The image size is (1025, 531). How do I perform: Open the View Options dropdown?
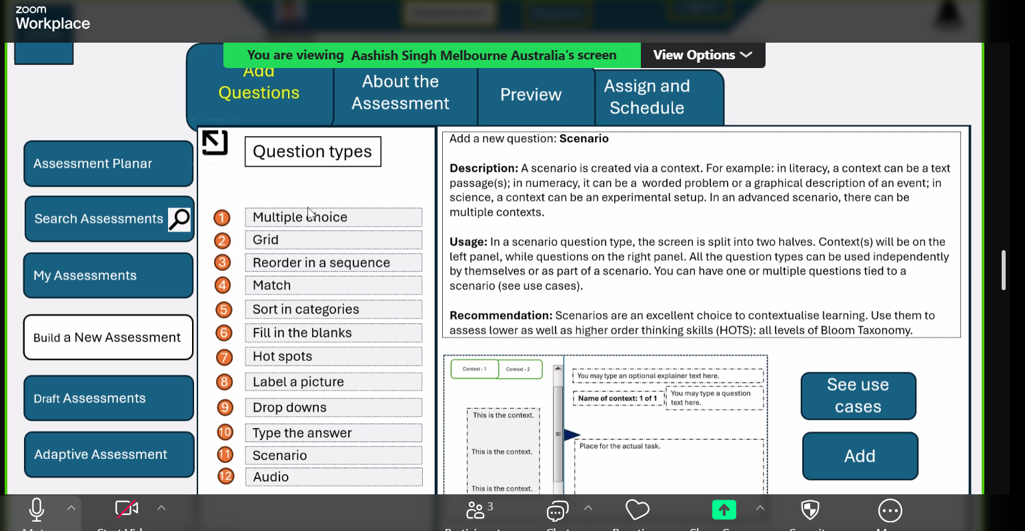[x=702, y=55]
